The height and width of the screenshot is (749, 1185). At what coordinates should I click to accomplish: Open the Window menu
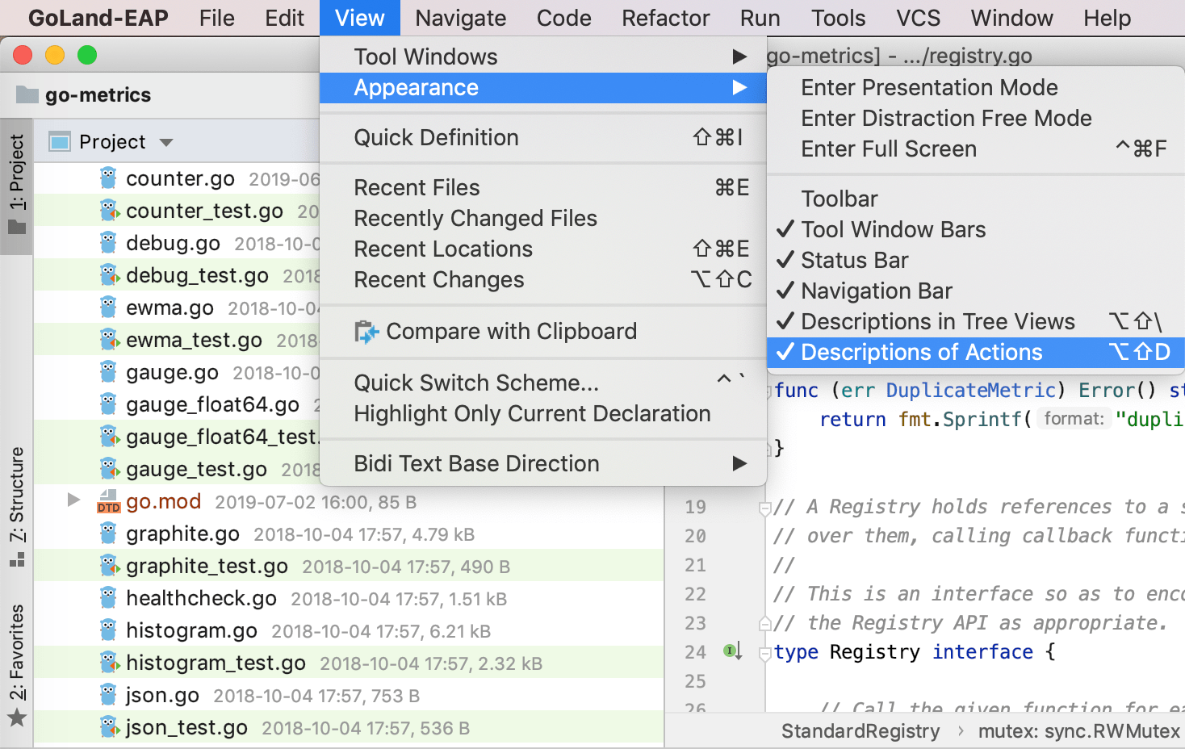(x=1011, y=18)
